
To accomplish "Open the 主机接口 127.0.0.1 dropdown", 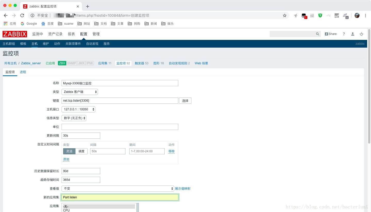I will click(78, 109).
